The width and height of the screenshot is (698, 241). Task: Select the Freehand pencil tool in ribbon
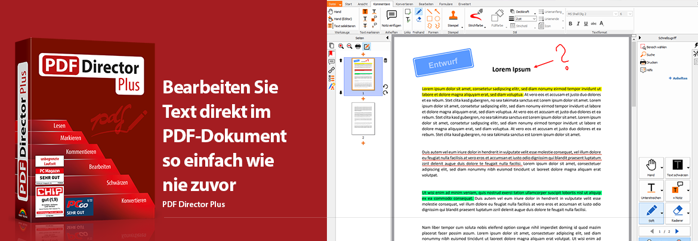[418, 11]
